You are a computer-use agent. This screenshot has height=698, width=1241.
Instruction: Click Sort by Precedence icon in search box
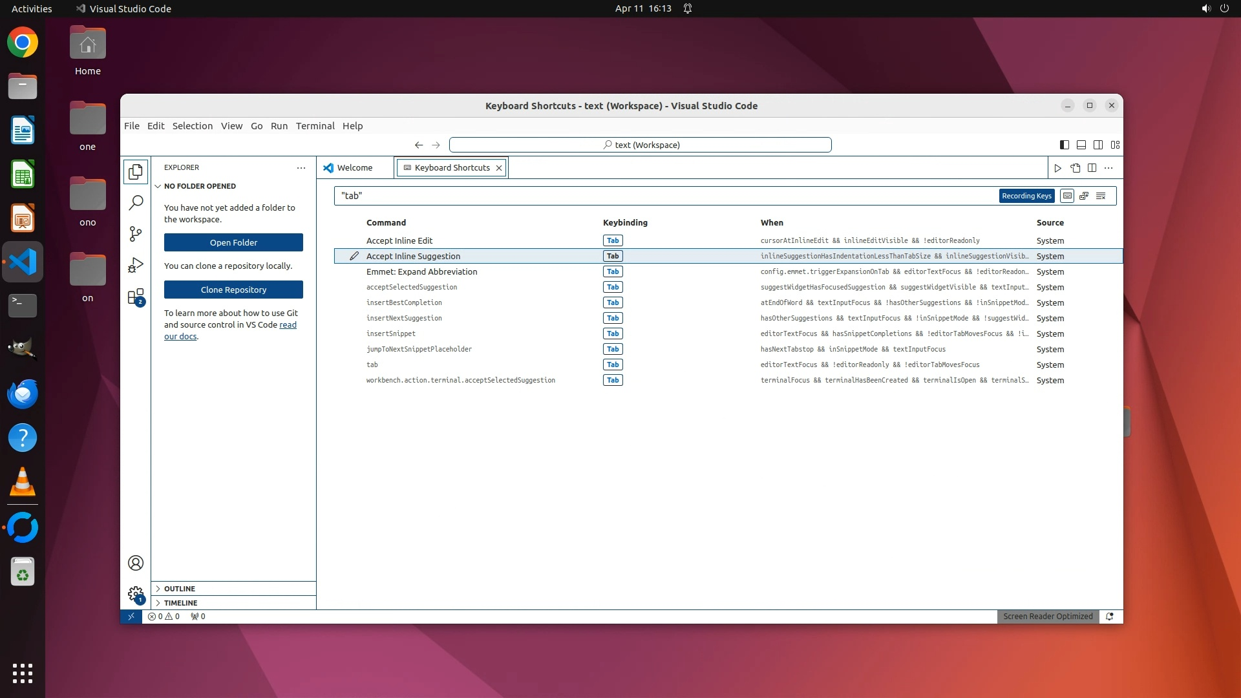coord(1084,196)
